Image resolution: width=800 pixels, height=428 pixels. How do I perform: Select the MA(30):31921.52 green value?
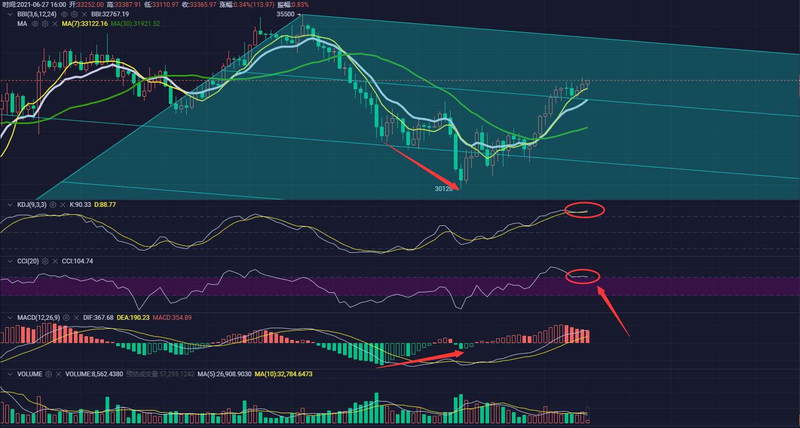click(x=135, y=24)
